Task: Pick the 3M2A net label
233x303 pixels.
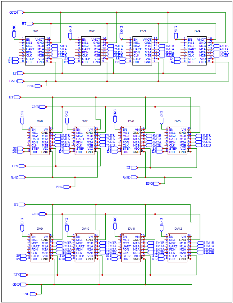Action: (x=170, y=52)
